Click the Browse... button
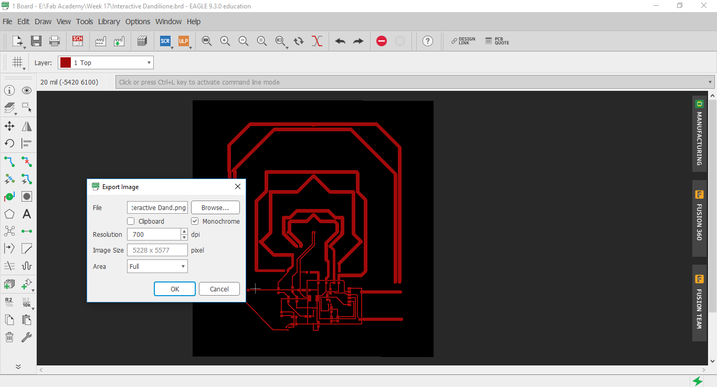 pyautogui.click(x=215, y=208)
